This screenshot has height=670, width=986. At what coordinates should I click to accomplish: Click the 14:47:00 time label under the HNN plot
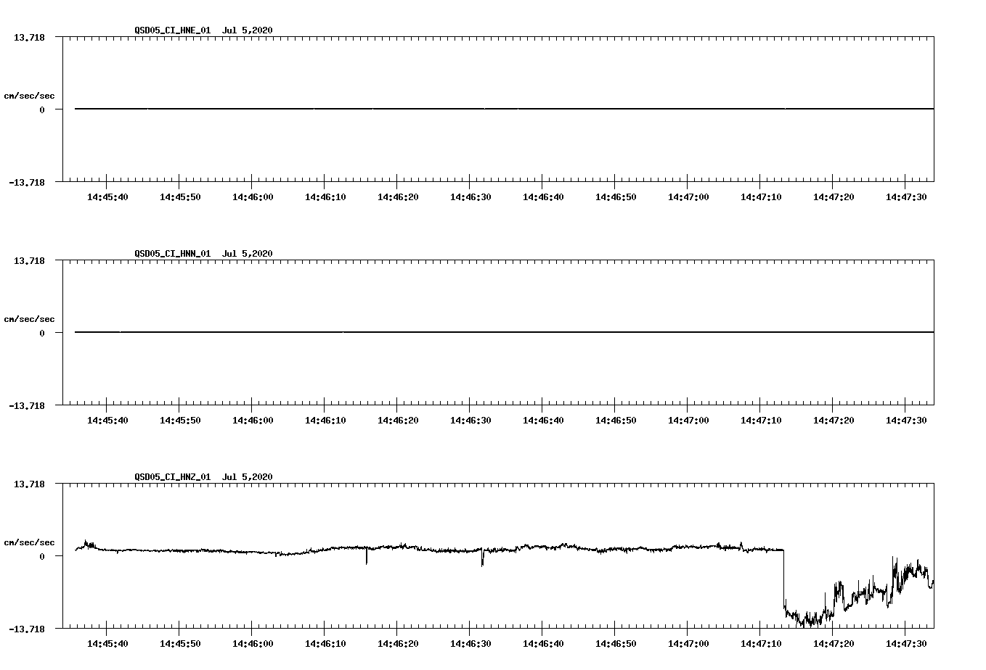coord(688,420)
